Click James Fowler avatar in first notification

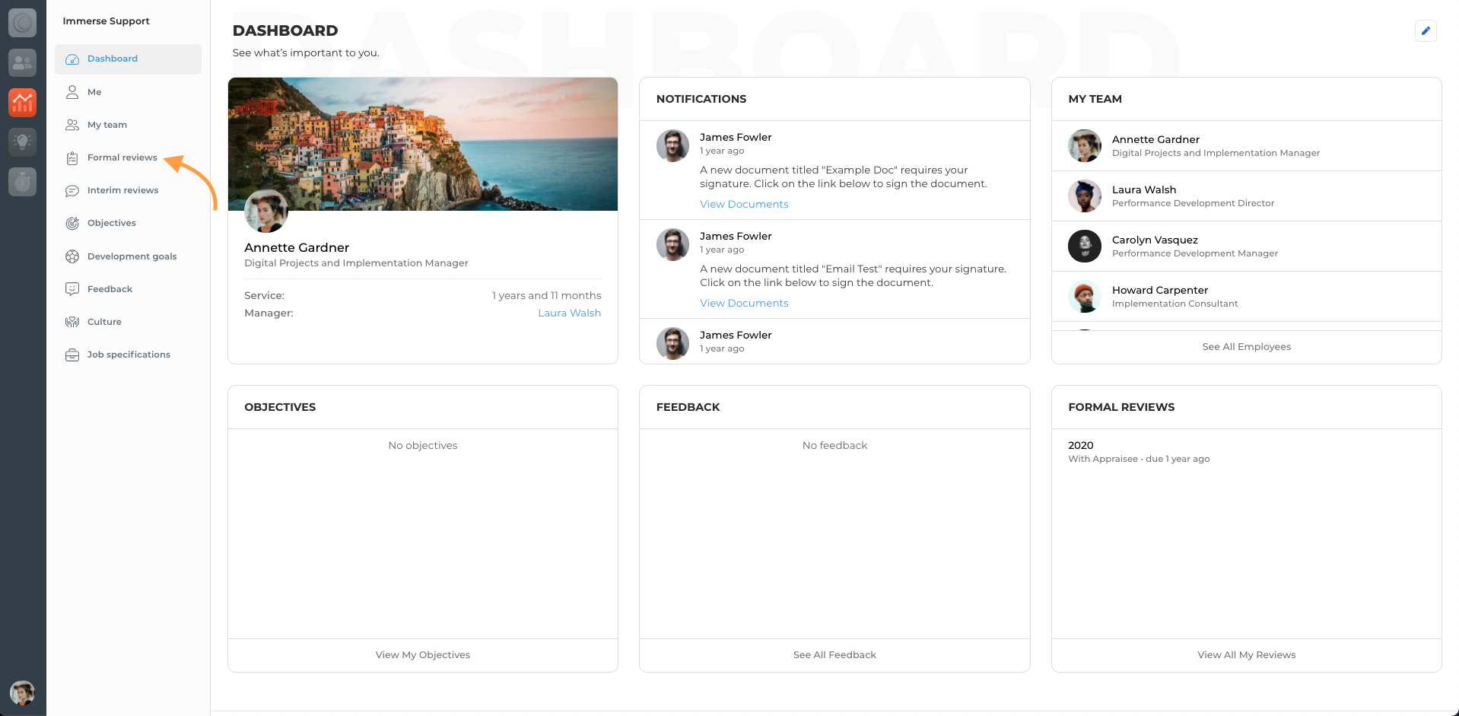tap(672, 145)
